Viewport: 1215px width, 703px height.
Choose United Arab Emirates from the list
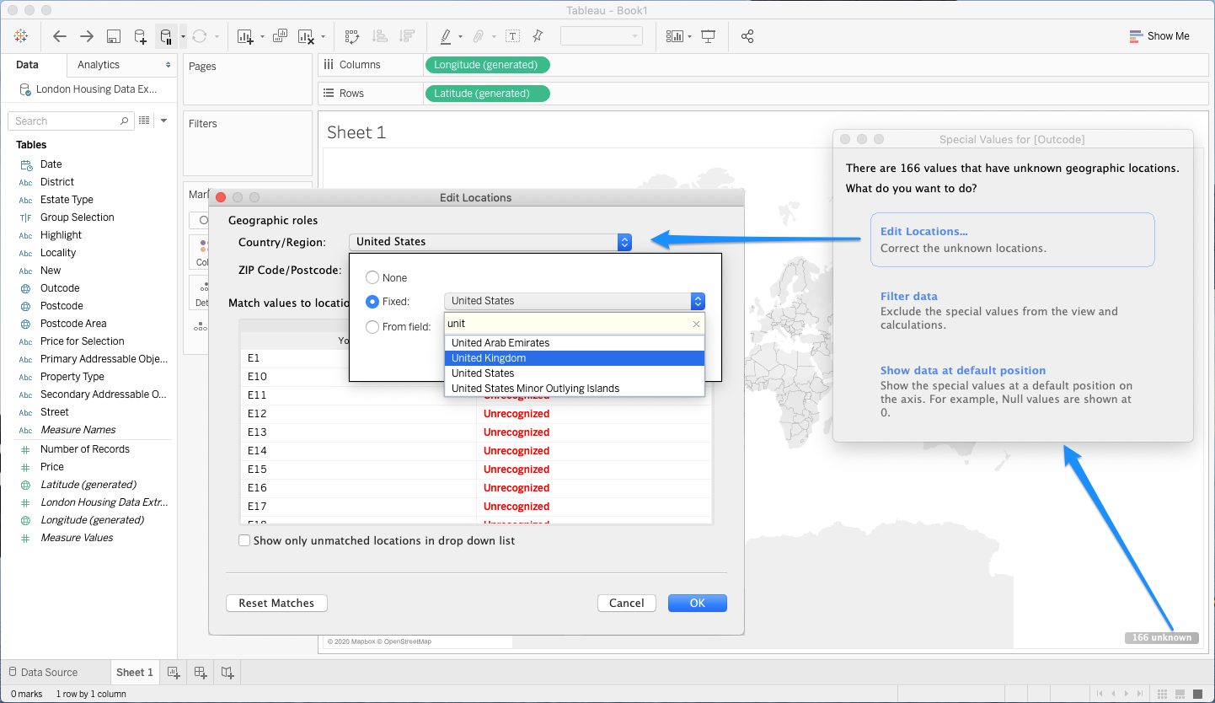574,343
